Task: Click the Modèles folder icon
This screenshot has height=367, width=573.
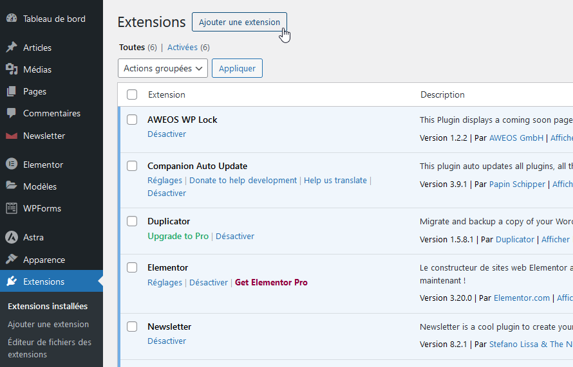Action: [x=12, y=186]
